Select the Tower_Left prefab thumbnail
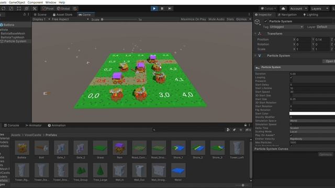 click(237, 147)
